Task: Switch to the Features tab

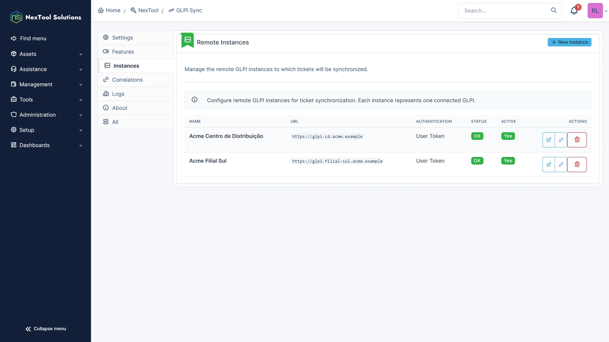Action: (136, 52)
